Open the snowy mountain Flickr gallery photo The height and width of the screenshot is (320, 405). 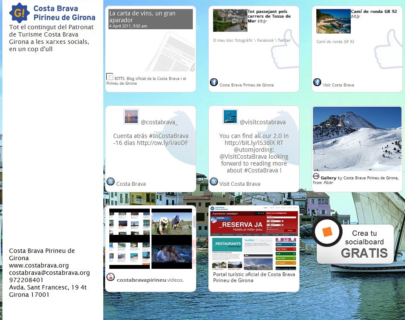pyautogui.click(x=357, y=139)
